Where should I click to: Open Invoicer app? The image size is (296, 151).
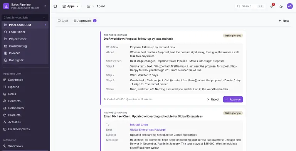click(x=25, y=53)
